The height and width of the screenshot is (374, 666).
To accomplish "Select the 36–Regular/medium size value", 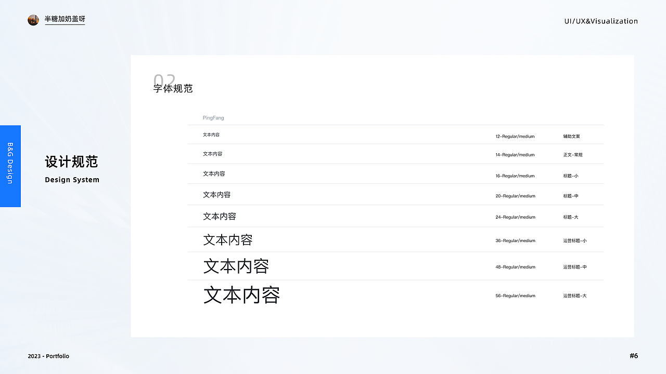I will (515, 241).
